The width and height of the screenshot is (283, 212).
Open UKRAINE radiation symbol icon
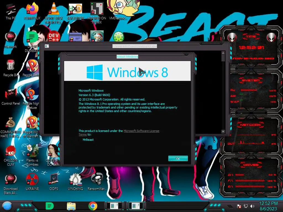coord(32,182)
